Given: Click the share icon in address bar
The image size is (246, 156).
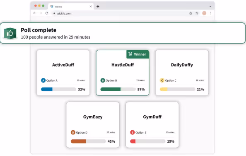Looking at the screenshot, I should (191, 13).
